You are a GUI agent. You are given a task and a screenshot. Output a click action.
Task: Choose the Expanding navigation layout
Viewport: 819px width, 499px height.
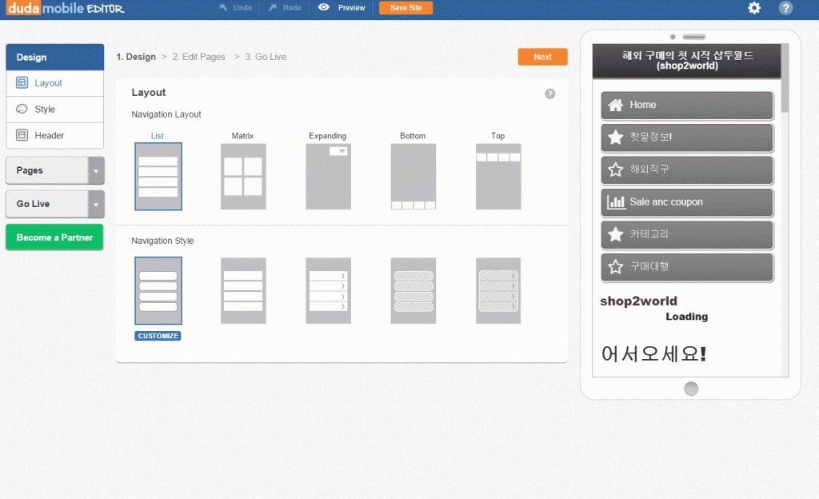pos(328,177)
